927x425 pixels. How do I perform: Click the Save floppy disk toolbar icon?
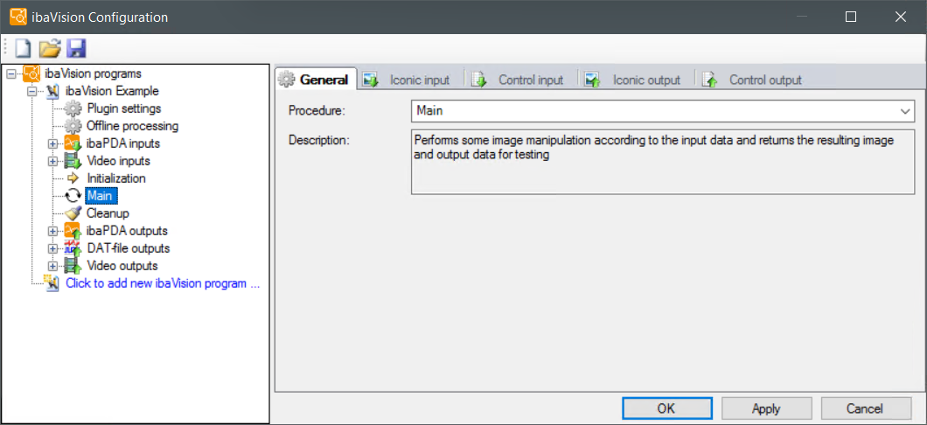click(x=76, y=48)
